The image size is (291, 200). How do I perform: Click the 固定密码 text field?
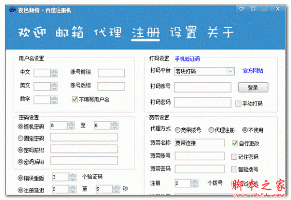pos(84,137)
